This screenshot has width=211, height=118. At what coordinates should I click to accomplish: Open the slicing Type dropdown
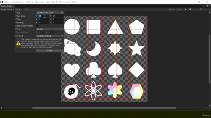pos(50,12)
